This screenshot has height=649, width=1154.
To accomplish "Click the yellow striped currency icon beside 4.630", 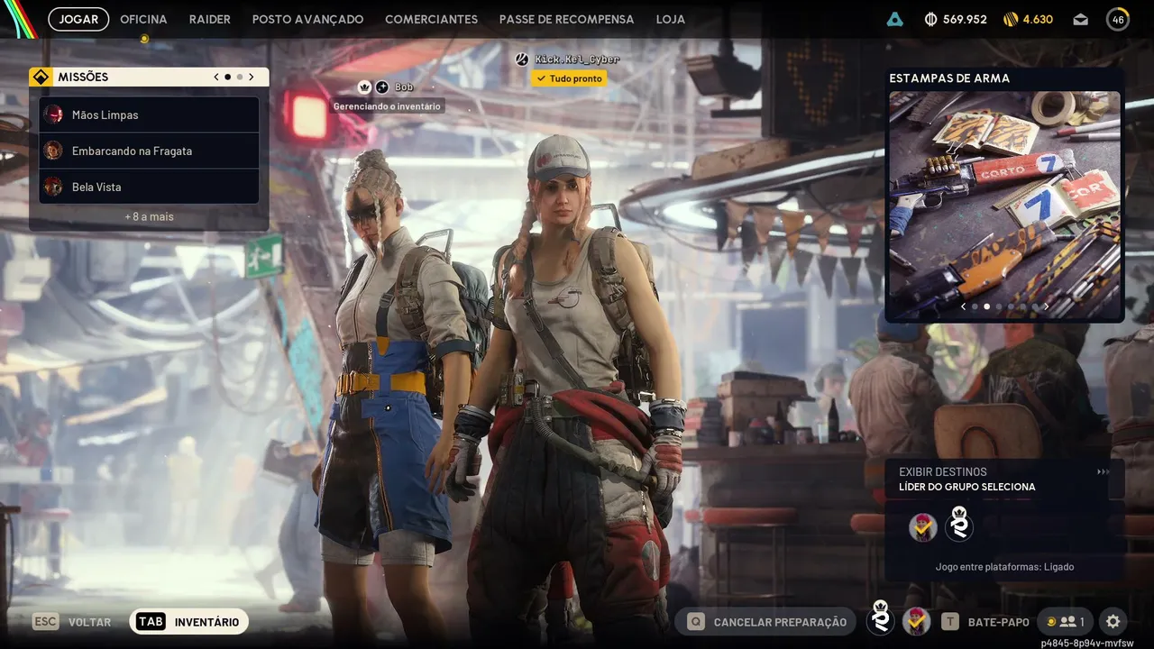I will [1011, 19].
